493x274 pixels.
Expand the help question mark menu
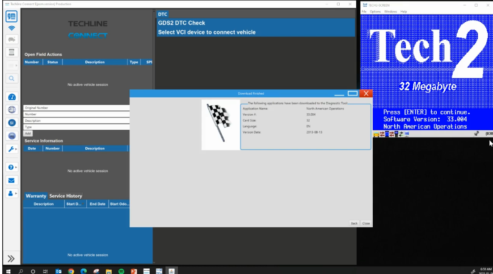pyautogui.click(x=16, y=167)
